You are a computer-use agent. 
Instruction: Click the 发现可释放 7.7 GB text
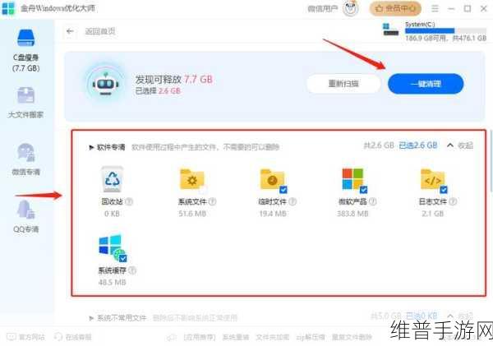[x=174, y=79]
